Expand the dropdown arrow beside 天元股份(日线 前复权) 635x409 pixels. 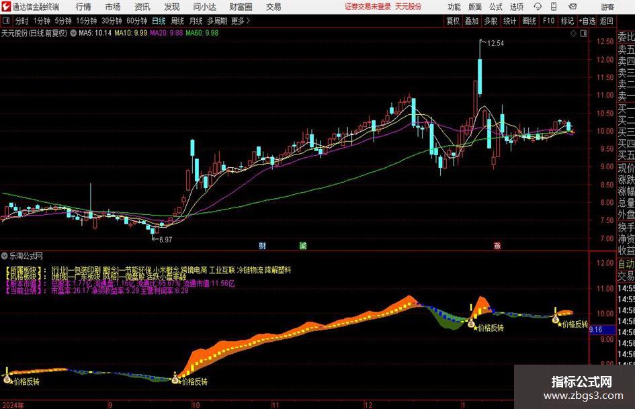pos(73,33)
